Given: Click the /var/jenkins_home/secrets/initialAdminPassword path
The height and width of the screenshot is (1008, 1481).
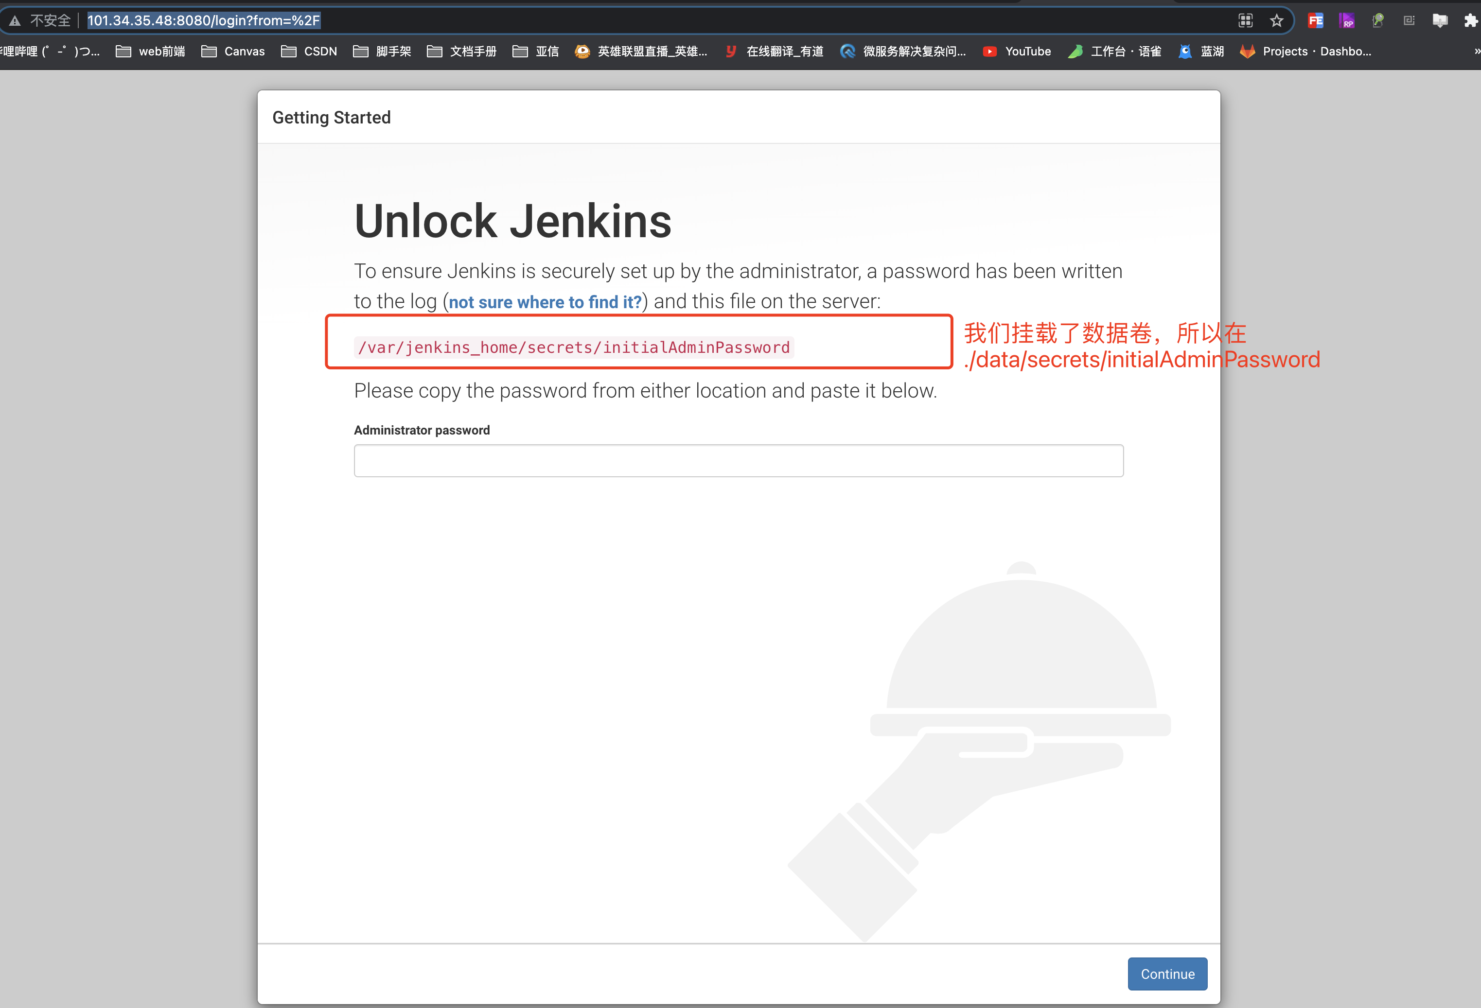Looking at the screenshot, I should 574,347.
